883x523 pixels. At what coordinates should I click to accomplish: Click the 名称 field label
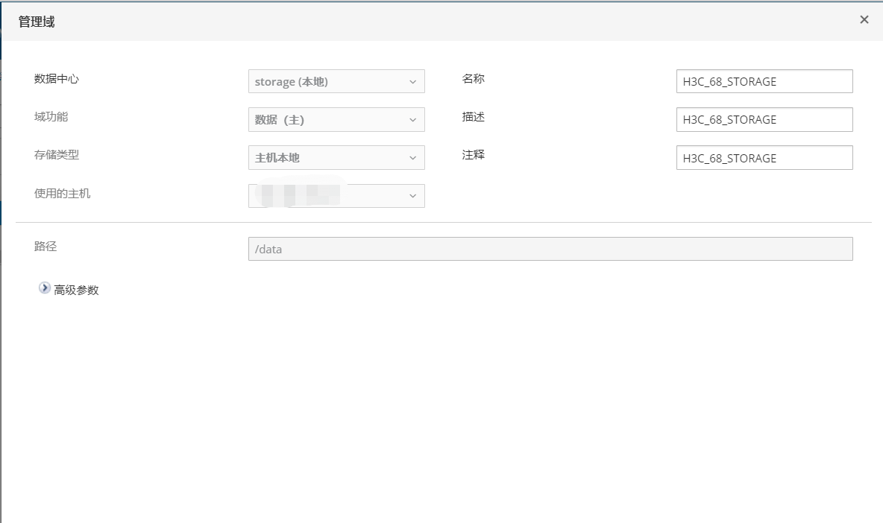pos(474,79)
